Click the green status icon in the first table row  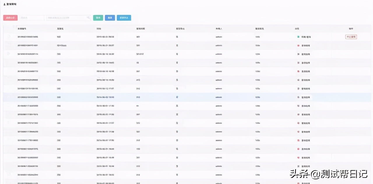pyautogui.click(x=298, y=37)
